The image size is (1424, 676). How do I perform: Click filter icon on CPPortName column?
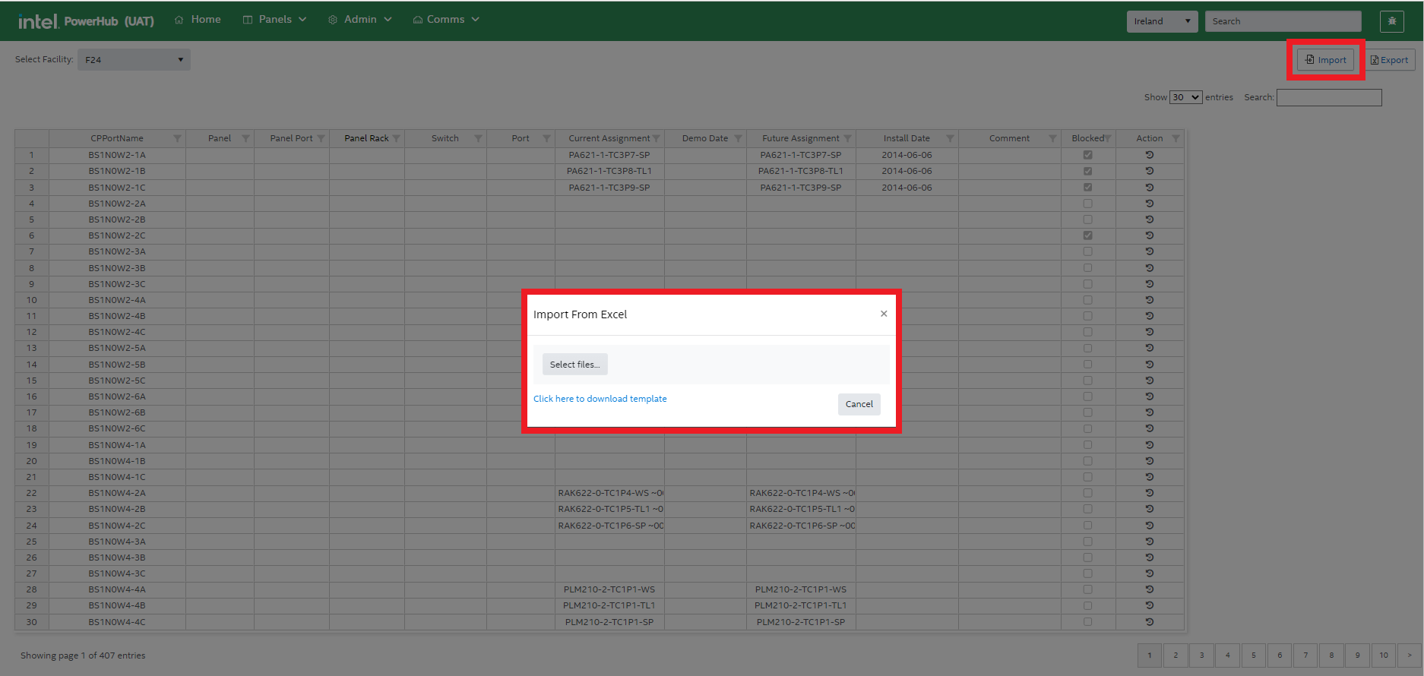click(x=177, y=138)
